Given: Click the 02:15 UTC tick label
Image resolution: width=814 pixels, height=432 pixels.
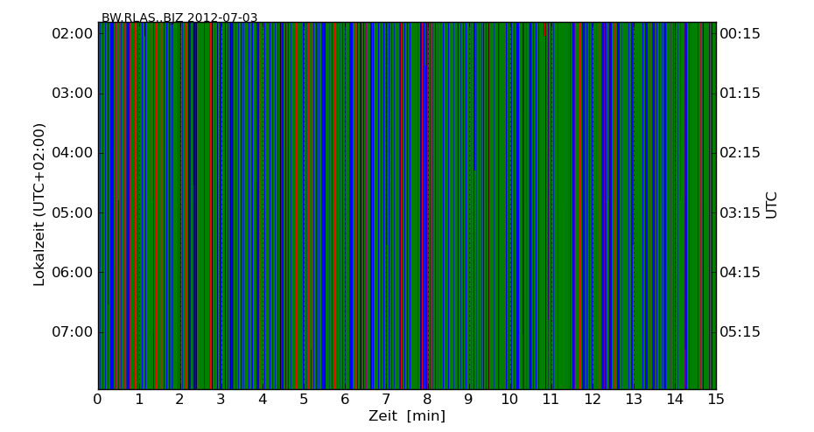Looking at the screenshot, I should (x=740, y=153).
